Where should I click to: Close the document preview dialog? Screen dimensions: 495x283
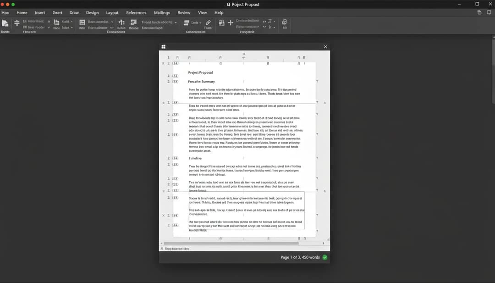point(325,47)
